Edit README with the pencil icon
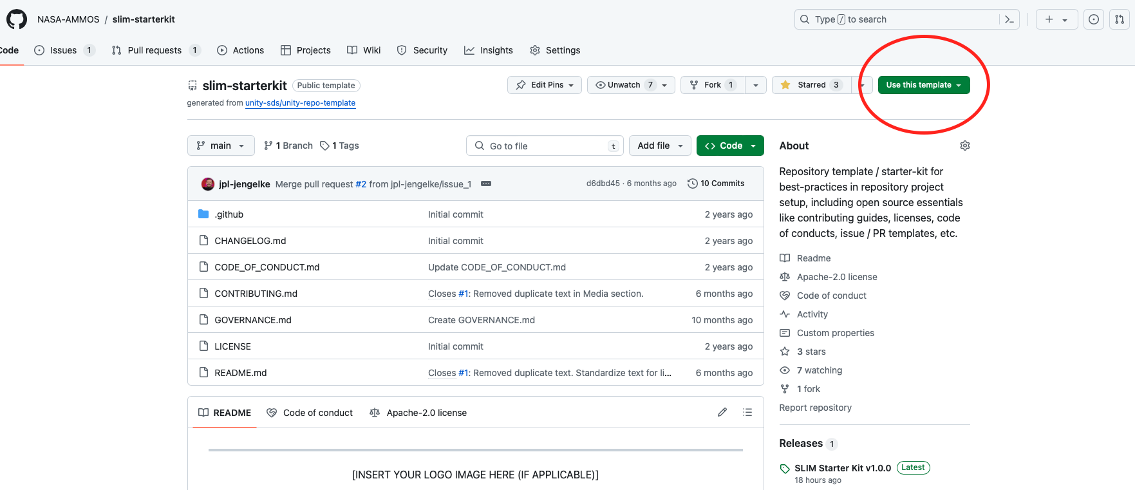The image size is (1135, 490). point(722,412)
